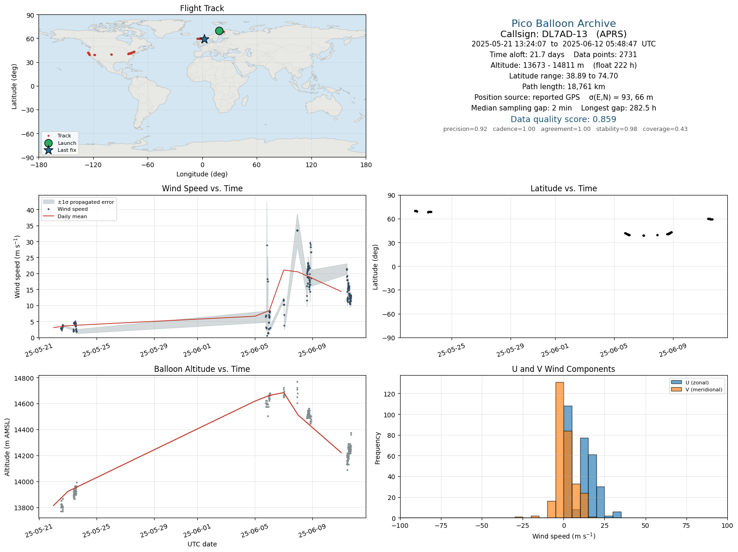Click the Longitude (deg) axis label
This screenshot has height=552, width=738.
point(202,174)
